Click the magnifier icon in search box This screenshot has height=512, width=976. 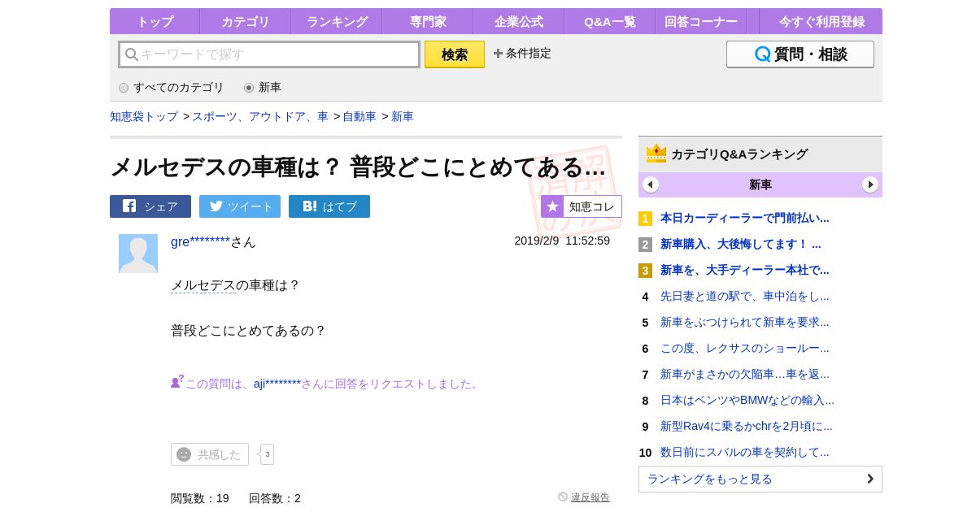(132, 54)
